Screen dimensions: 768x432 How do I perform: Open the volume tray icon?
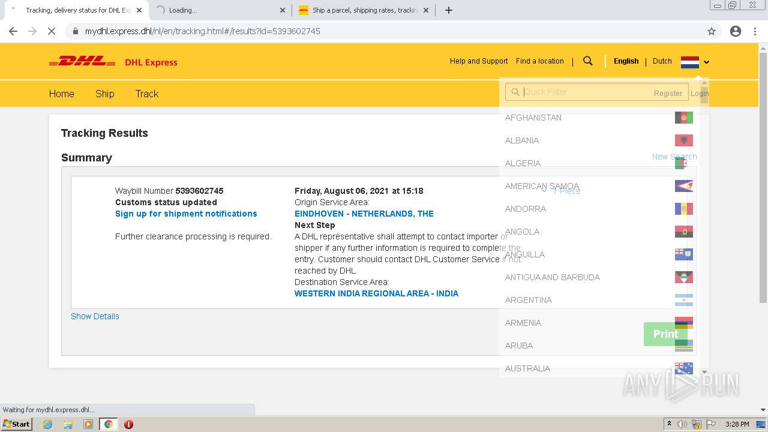coord(682,424)
